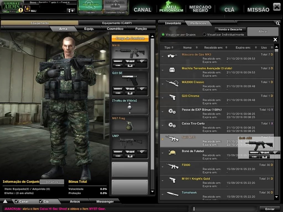Expand the Galil ACE row arrow
Image resolution: width=283 pixels, height=212 pixels.
coord(163,139)
